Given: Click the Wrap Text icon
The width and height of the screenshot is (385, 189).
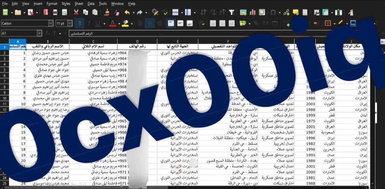Looking at the screenshot, I should coord(201,23).
